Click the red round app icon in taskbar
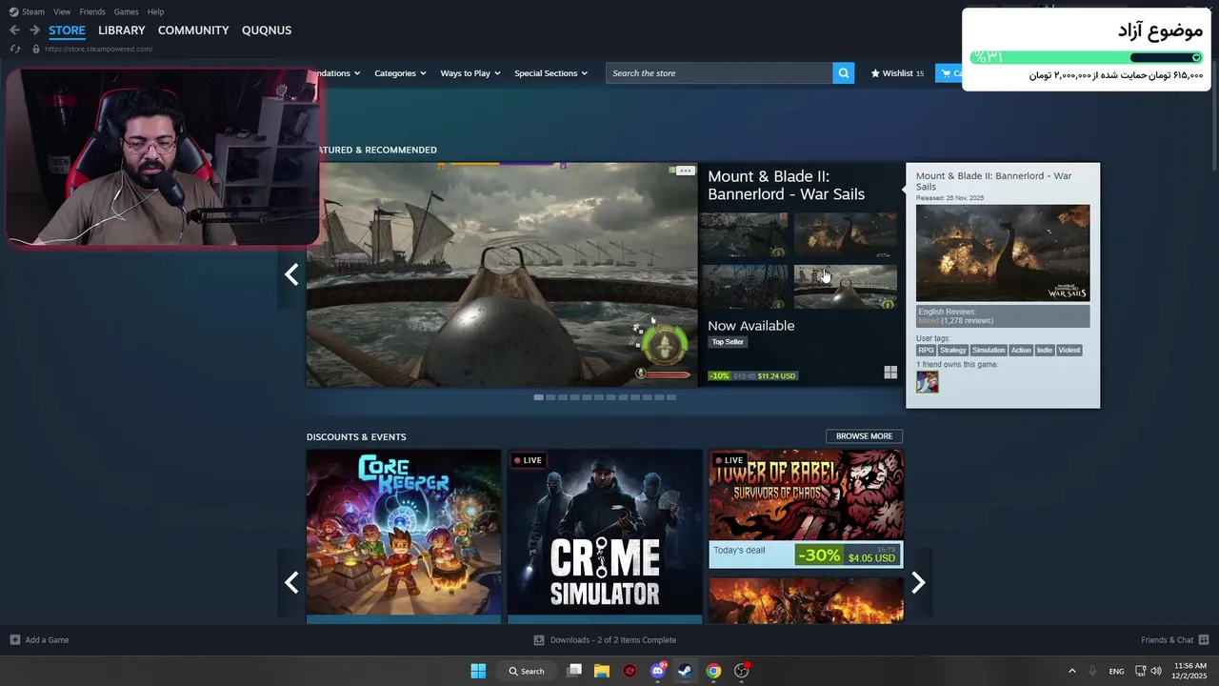 [x=629, y=671]
